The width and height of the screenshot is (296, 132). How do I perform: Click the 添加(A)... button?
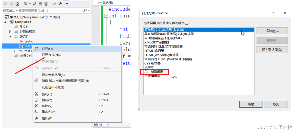272,31
